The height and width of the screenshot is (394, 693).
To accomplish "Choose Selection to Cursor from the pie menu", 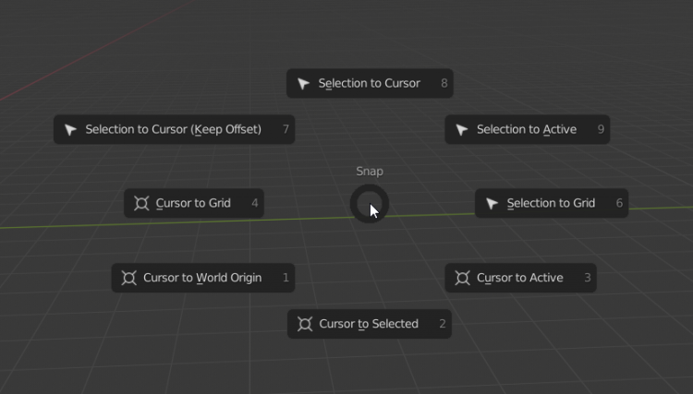I will (x=369, y=84).
